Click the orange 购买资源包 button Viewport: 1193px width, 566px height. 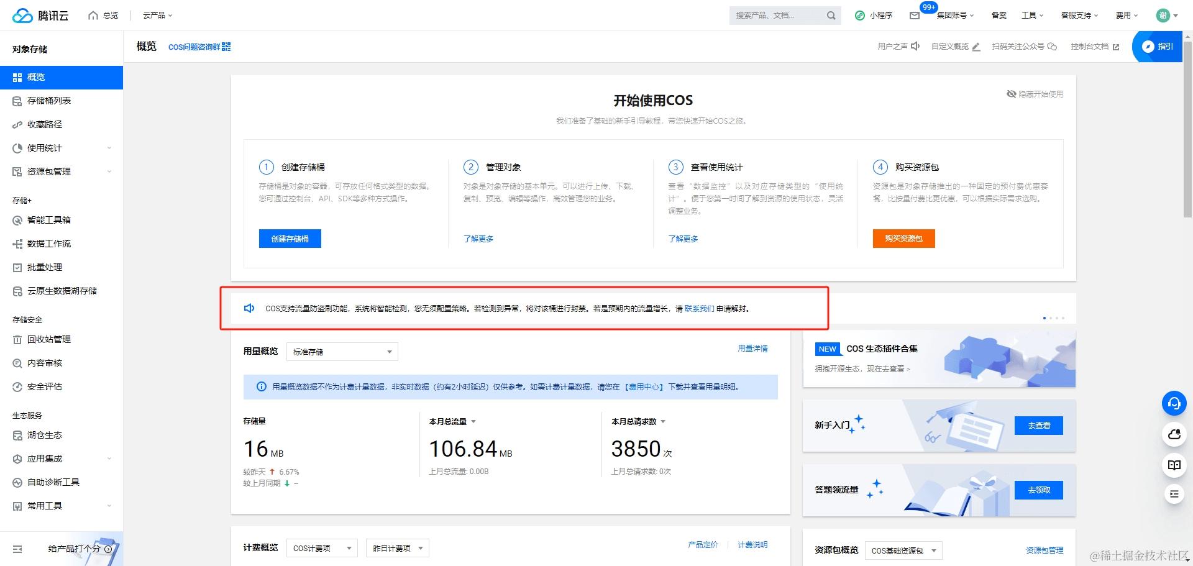point(904,239)
